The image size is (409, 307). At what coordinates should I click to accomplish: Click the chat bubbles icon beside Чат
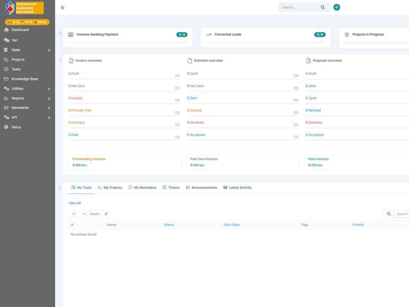7,40
